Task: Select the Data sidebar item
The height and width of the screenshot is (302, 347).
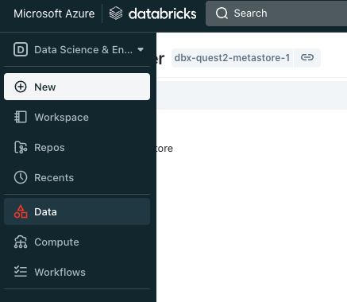Action: pos(77,211)
